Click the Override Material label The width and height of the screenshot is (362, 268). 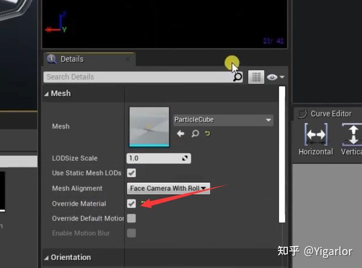[x=79, y=204]
